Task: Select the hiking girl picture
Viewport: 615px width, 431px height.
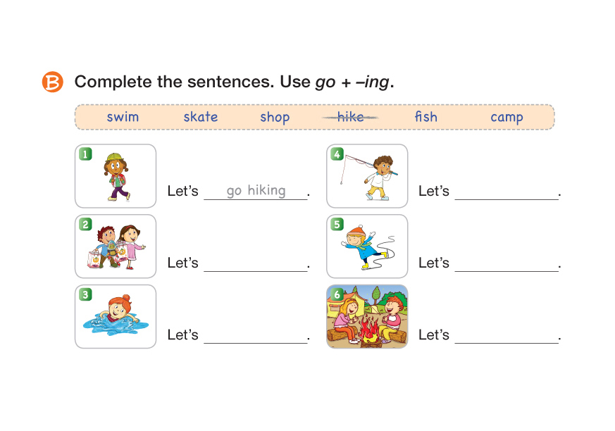Action: tap(117, 177)
